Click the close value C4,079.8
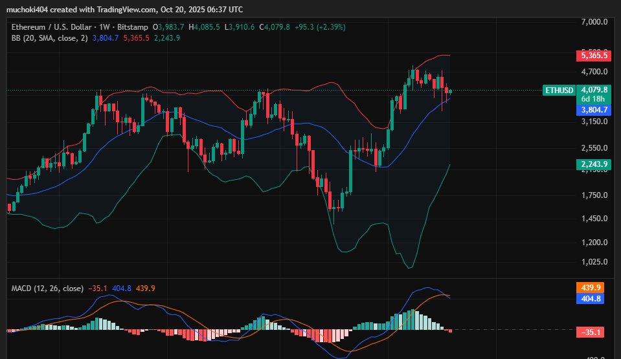 (x=275, y=27)
